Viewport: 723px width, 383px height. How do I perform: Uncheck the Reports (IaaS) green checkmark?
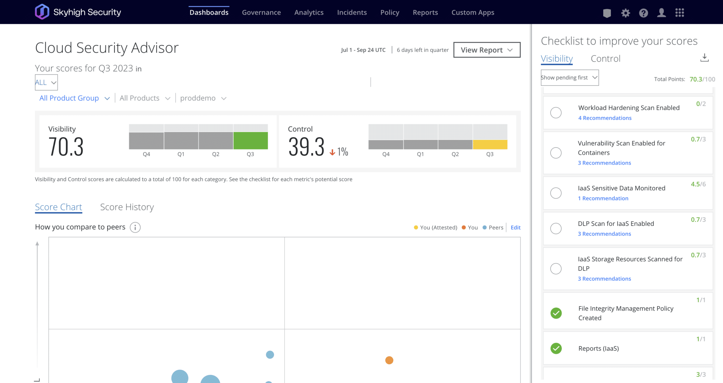point(556,348)
